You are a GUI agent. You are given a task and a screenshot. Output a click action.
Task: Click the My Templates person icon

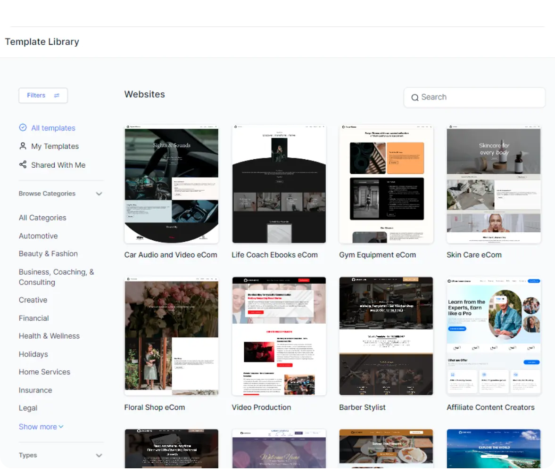pos(23,146)
